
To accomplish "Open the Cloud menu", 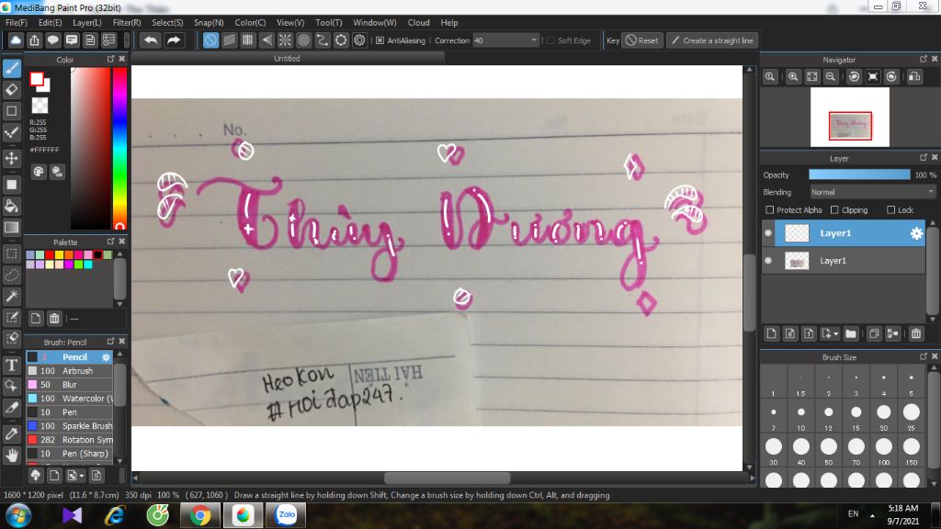I will pos(419,23).
